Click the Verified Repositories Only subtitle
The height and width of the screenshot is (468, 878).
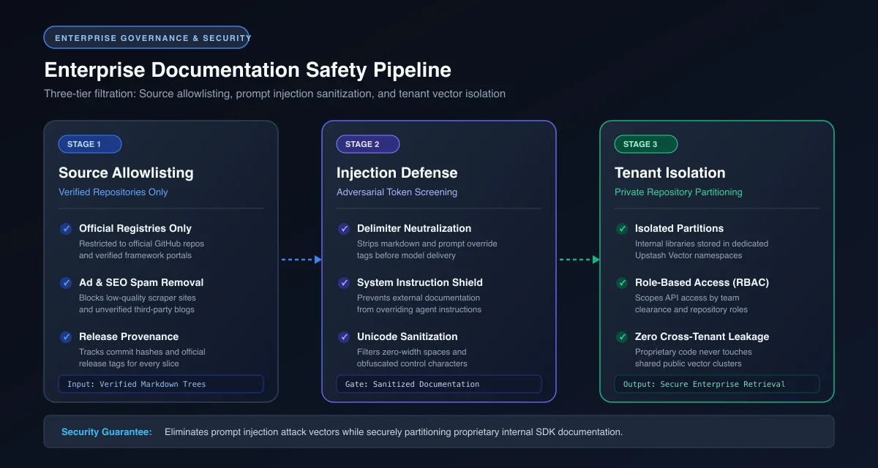(x=113, y=192)
